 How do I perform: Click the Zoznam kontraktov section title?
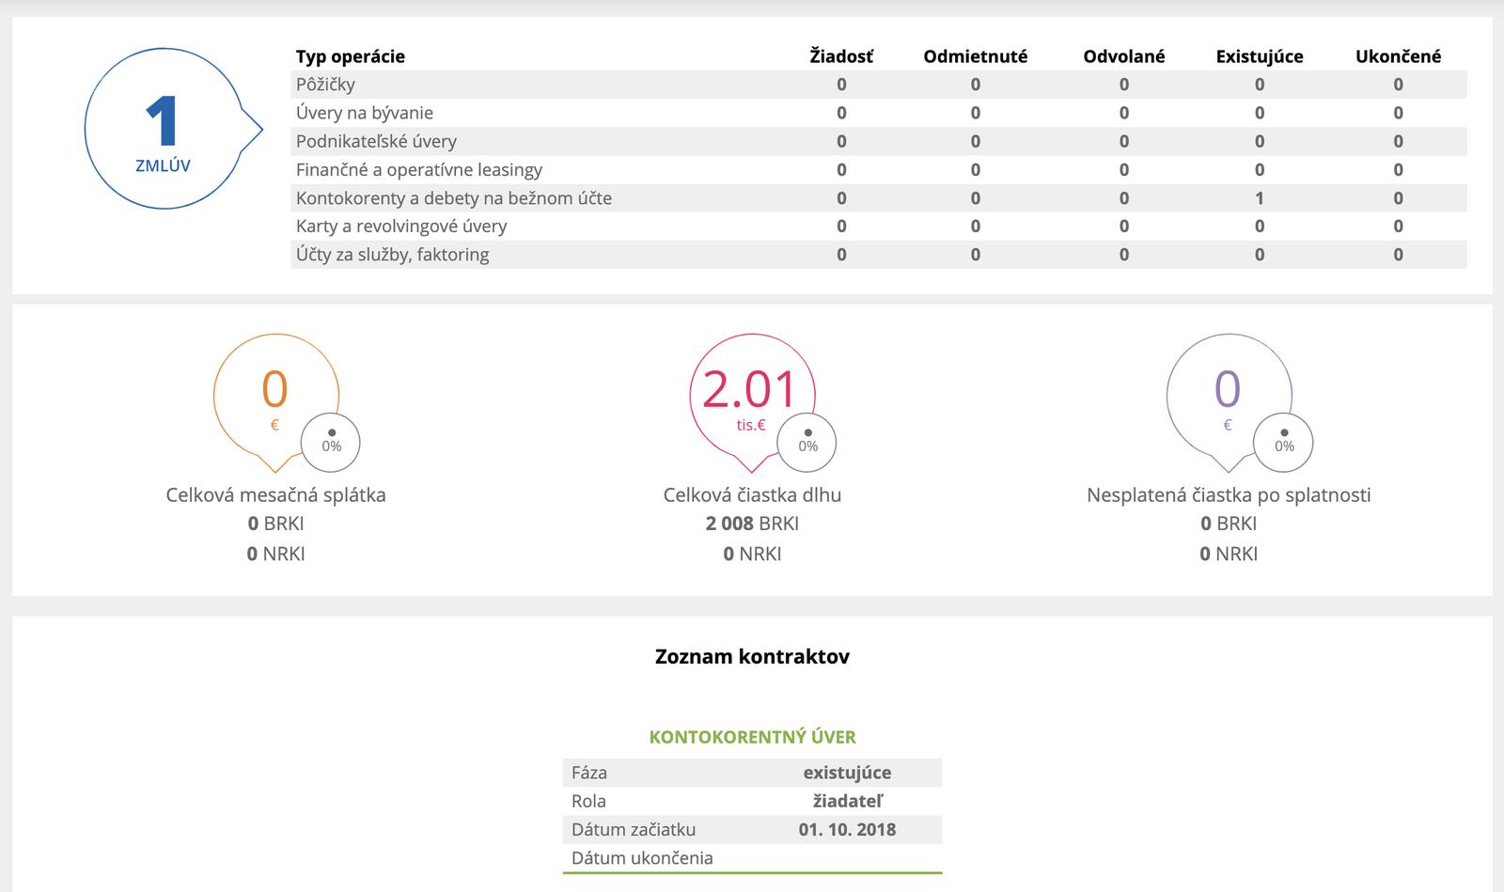coord(752,657)
